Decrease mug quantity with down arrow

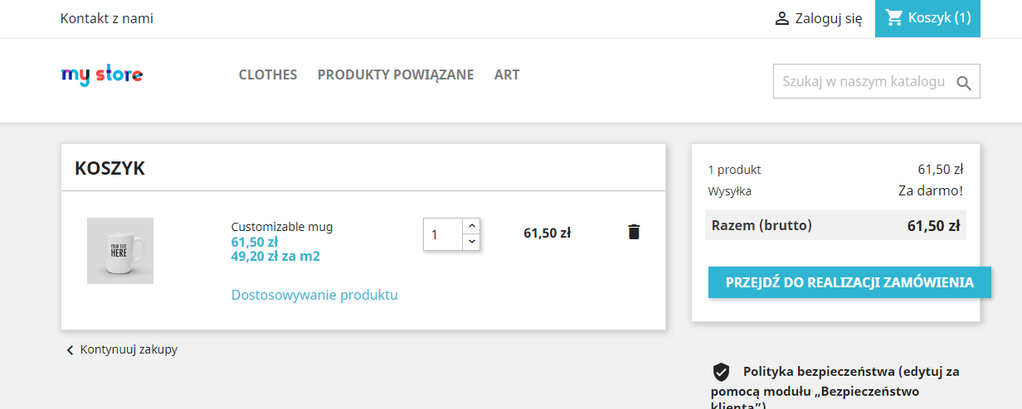[471, 241]
